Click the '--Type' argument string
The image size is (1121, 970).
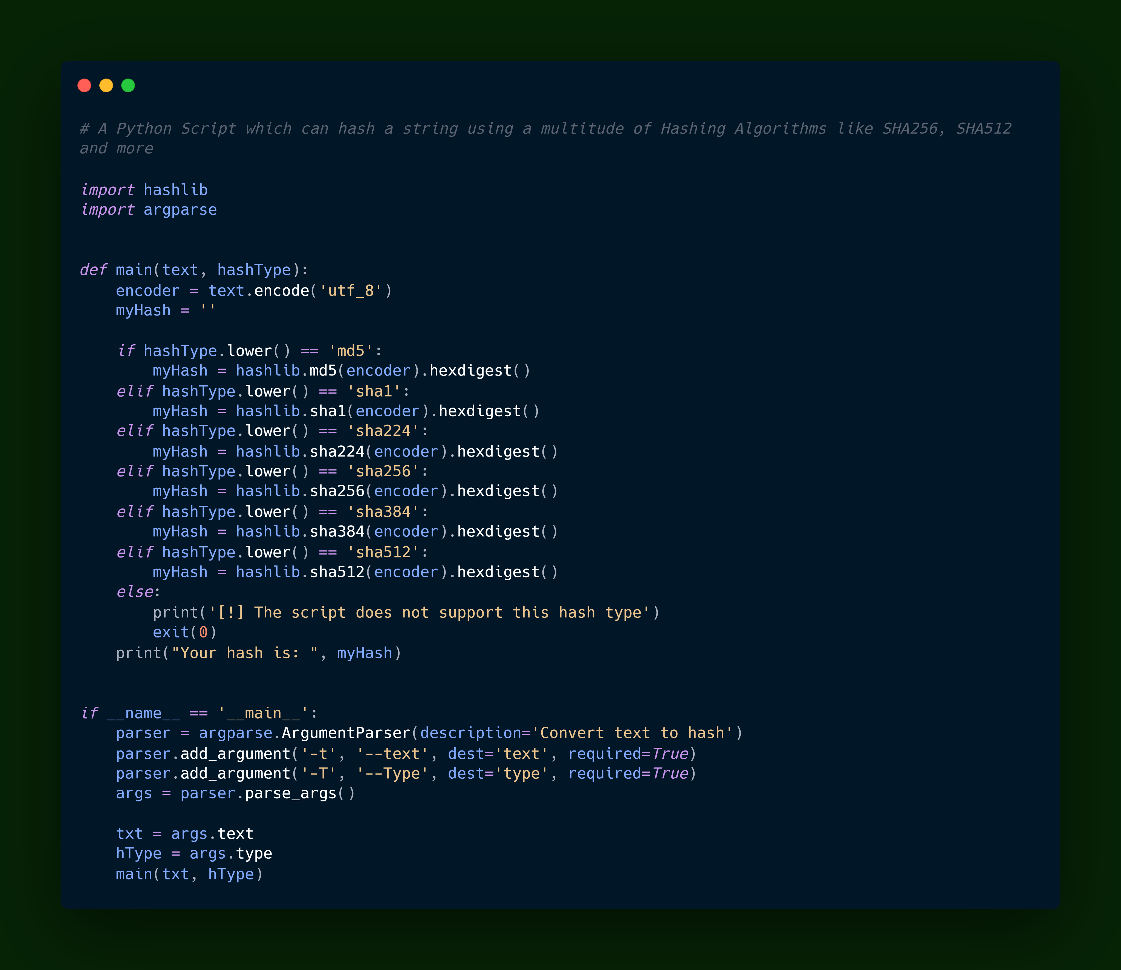point(392,774)
